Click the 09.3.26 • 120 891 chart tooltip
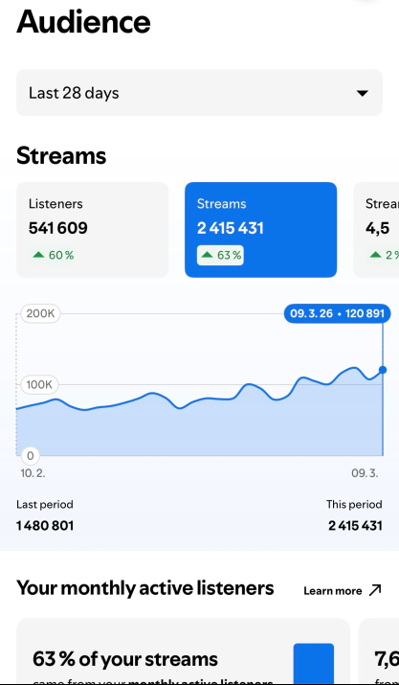This screenshot has width=399, height=685. 337,313
